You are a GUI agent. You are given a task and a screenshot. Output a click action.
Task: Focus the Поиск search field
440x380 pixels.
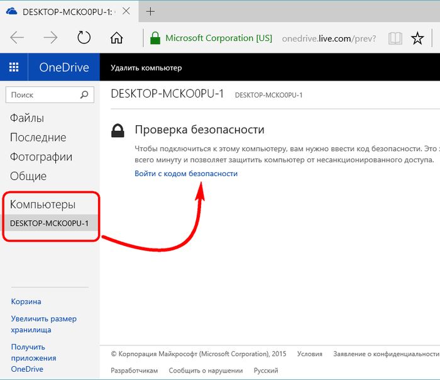coord(50,94)
